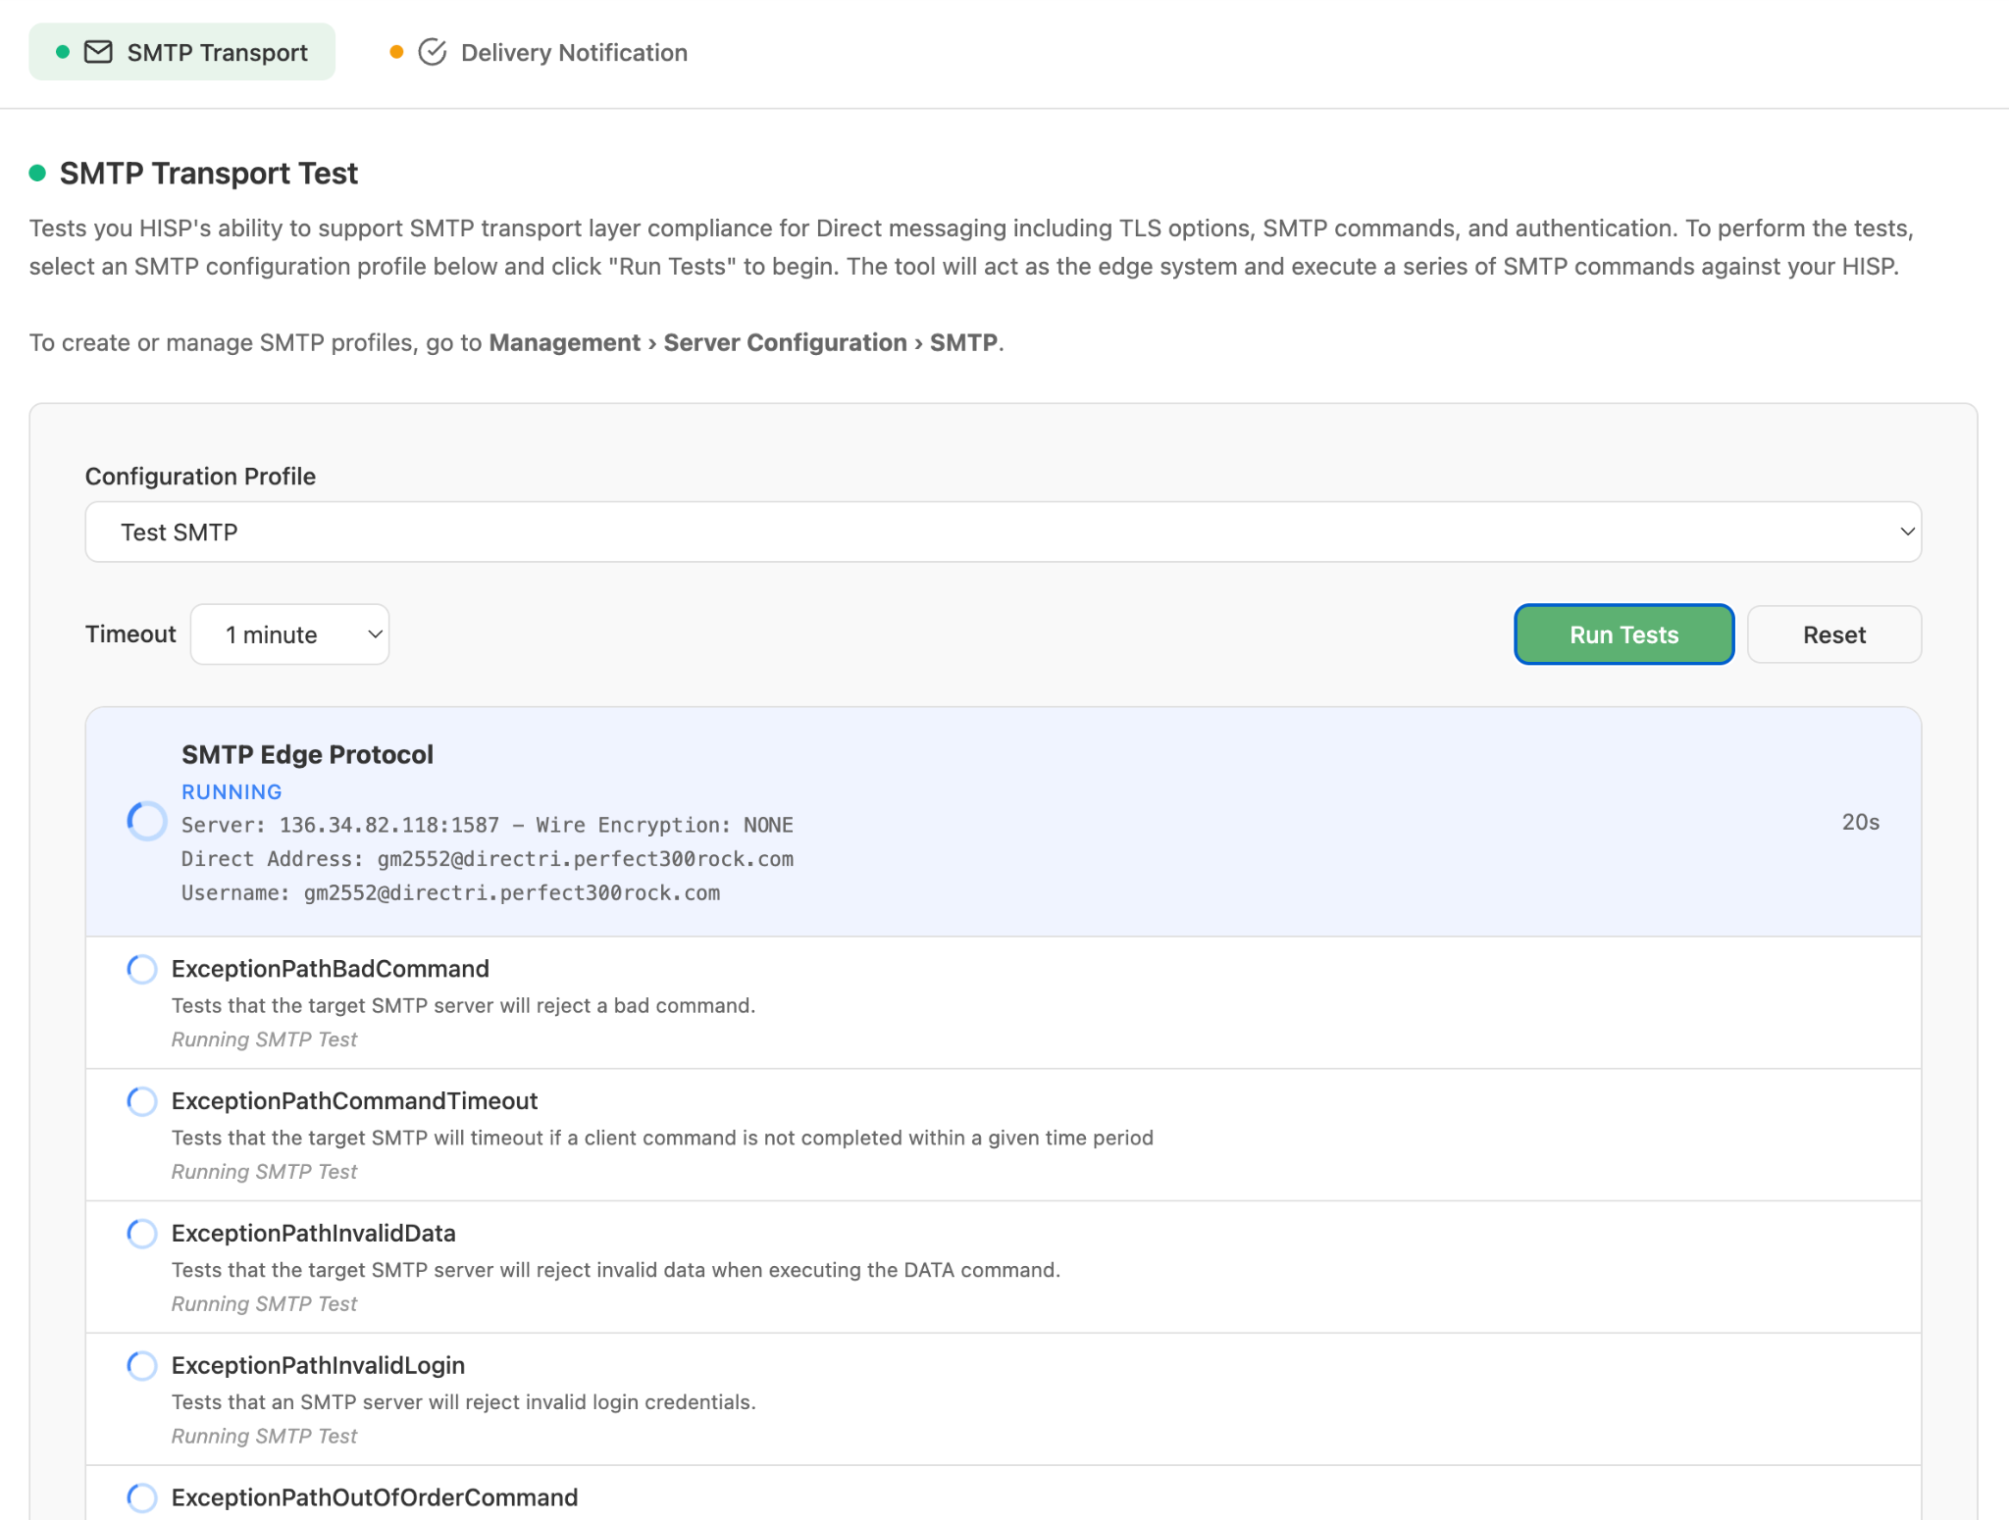Click the Username gm2552 line

point(450,892)
